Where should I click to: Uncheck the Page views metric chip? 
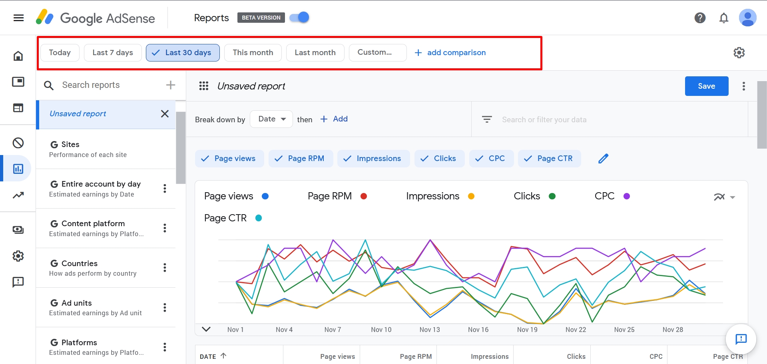(229, 159)
